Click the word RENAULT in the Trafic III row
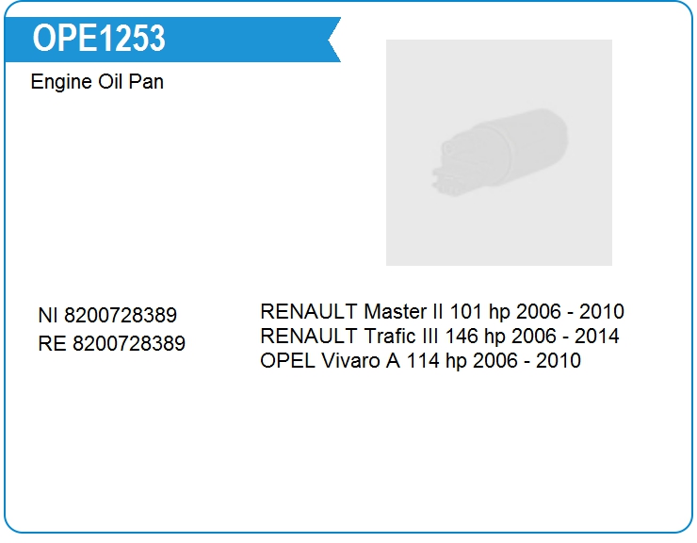Image resolution: width=697 pixels, height=543 pixels. pos(309,336)
